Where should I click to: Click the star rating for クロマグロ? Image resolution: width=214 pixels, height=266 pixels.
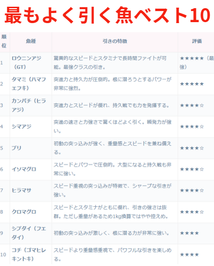click(192, 212)
